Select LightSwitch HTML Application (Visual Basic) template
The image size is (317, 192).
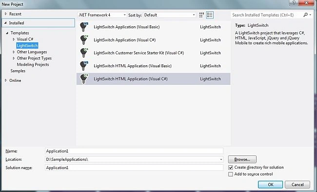154,66
